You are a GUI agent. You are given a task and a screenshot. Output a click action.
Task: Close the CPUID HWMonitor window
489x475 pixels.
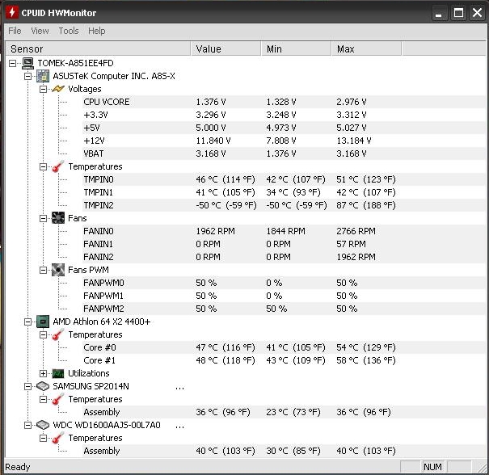[477, 13]
